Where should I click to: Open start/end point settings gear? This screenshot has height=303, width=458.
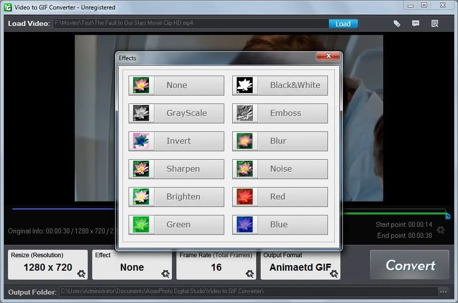pos(441,230)
